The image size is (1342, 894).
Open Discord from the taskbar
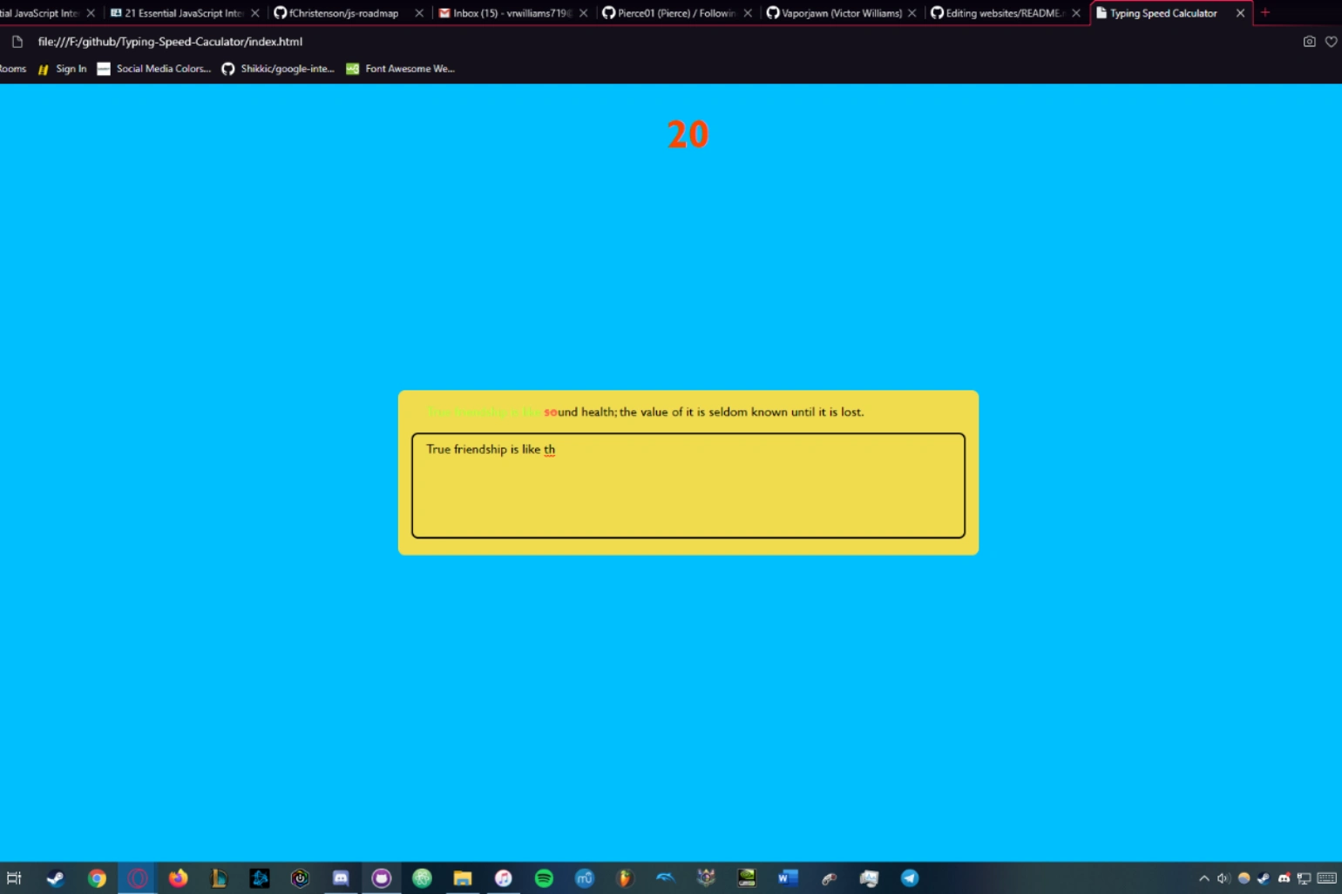[x=341, y=878]
